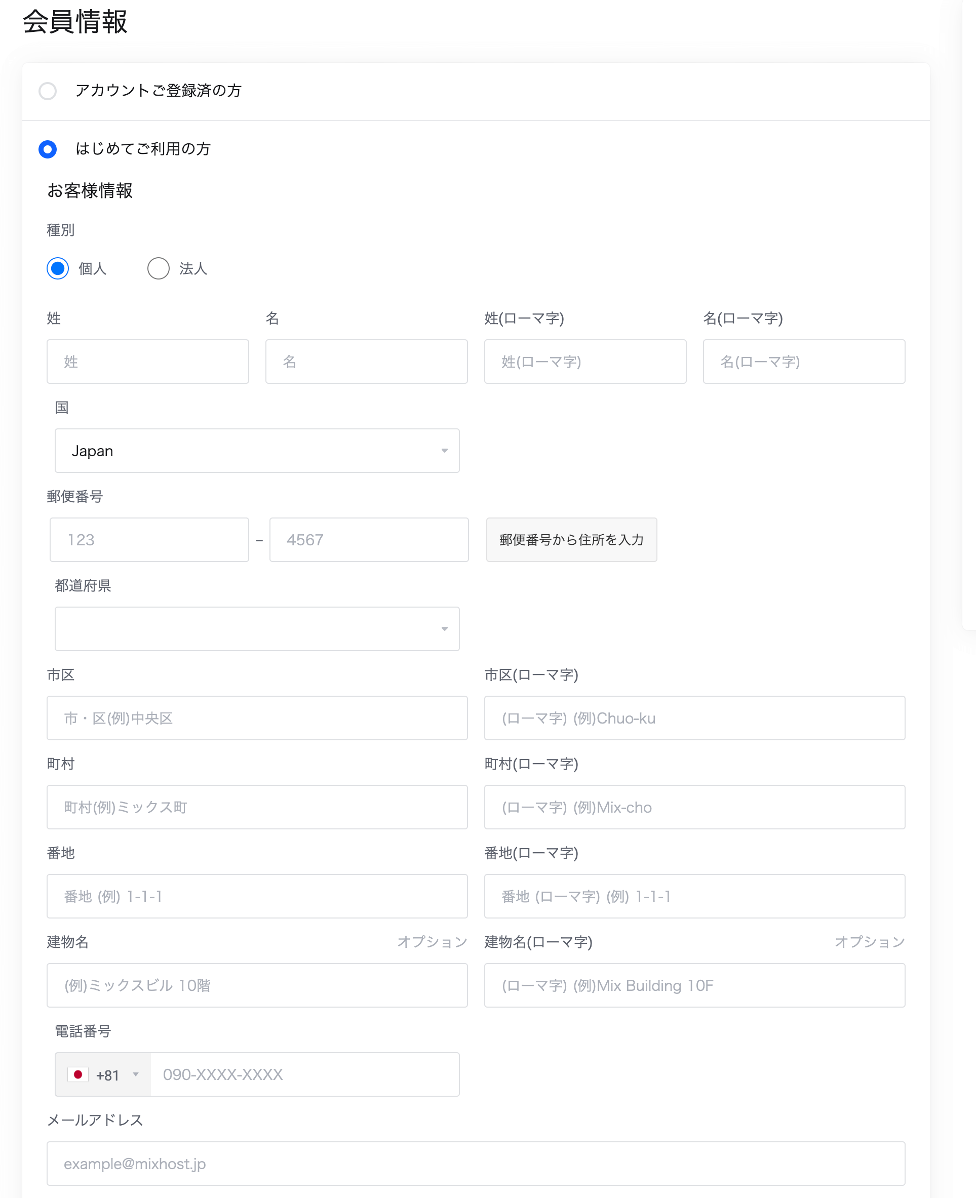Click the オプション text beside 建物名(ローマ字)
Image resolution: width=976 pixels, height=1198 pixels.
pos(870,942)
